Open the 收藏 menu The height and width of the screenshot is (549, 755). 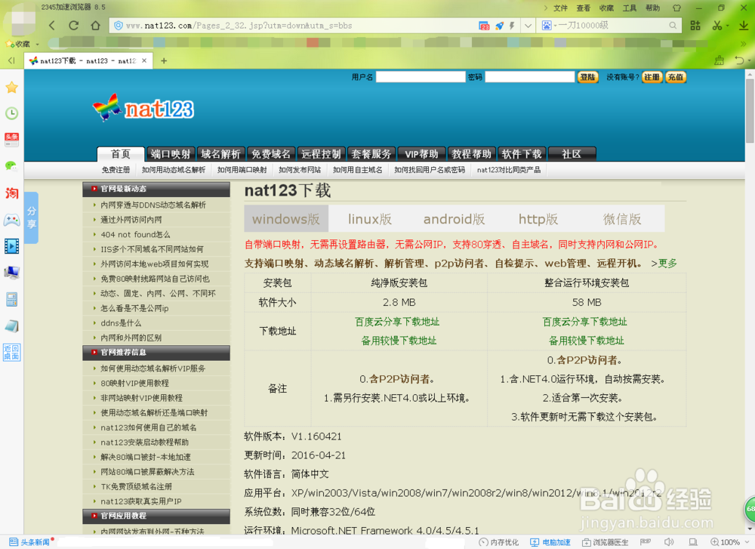pos(607,8)
